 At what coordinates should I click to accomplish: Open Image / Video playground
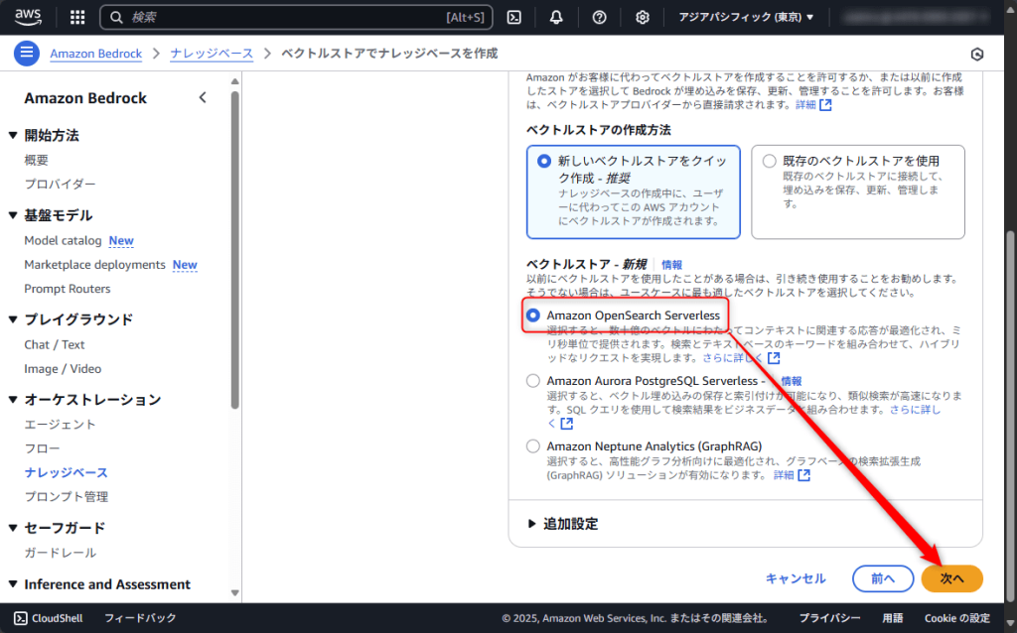(63, 369)
